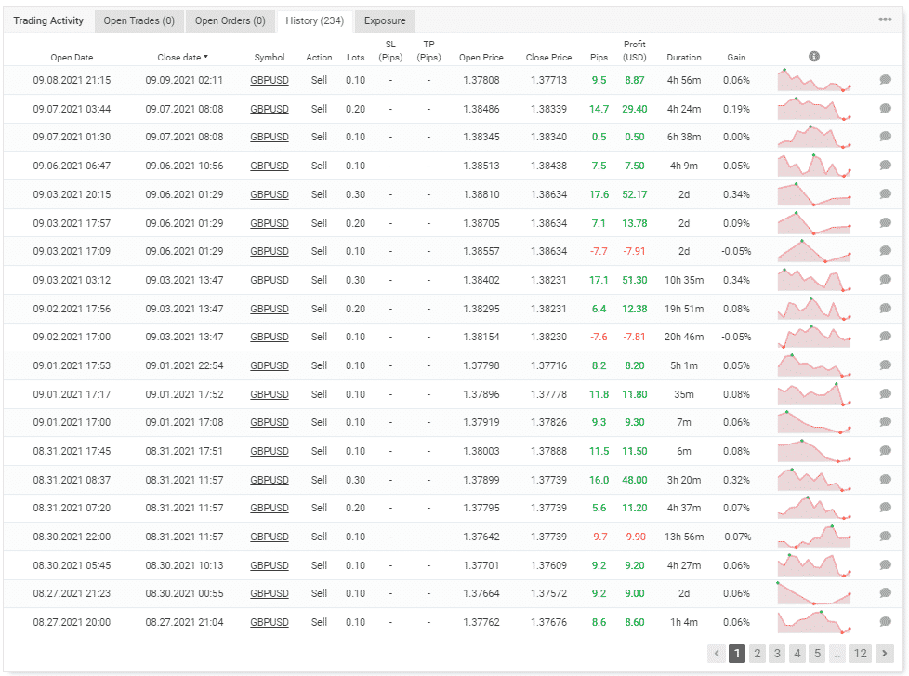909x676 pixels.
Task: Toggle sort order on the Close date column
Action: pyautogui.click(x=180, y=57)
